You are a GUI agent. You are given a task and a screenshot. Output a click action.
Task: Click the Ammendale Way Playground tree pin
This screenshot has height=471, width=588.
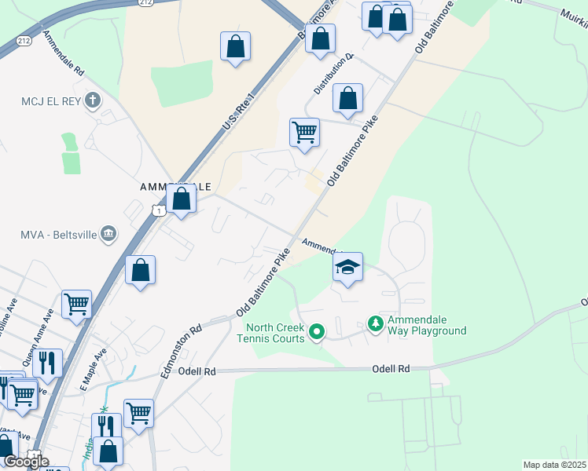pyautogui.click(x=376, y=324)
